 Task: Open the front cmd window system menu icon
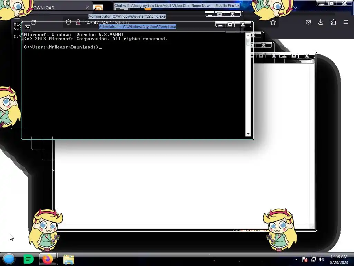pyautogui.click(x=28, y=27)
